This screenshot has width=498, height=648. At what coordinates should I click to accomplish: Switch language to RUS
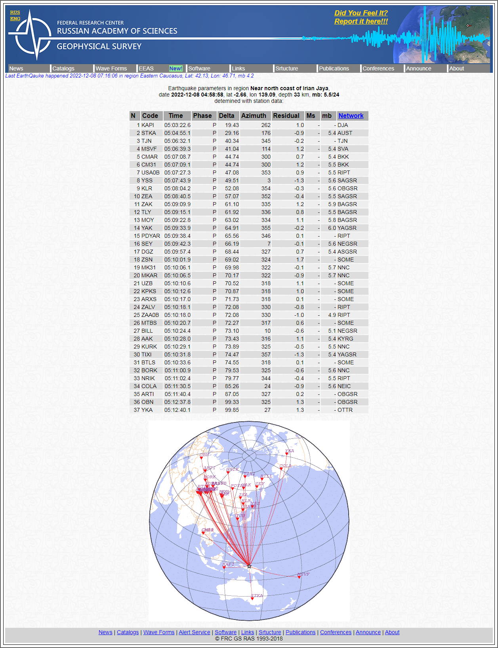(x=15, y=12)
